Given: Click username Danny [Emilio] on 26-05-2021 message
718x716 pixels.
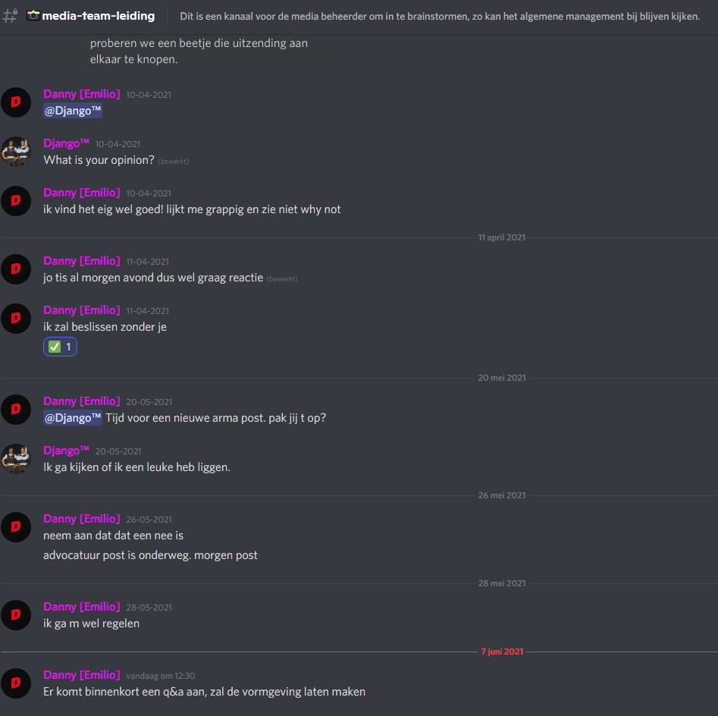Looking at the screenshot, I should pos(82,519).
